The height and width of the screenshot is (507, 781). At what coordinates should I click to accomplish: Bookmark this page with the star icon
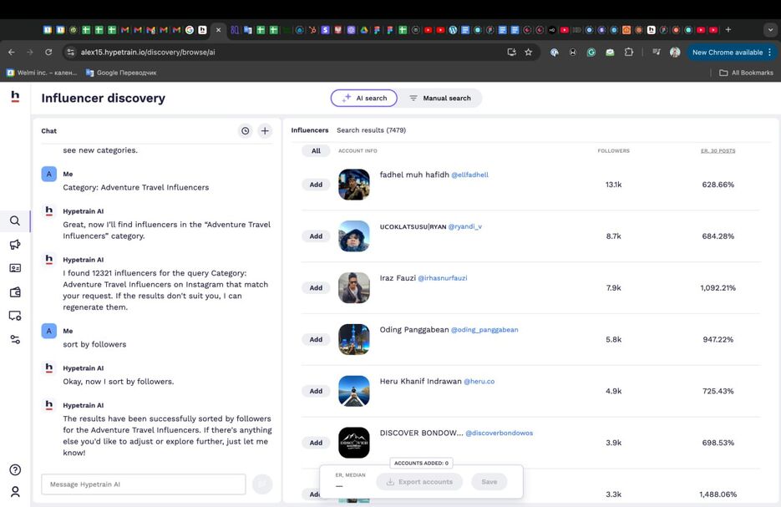tap(529, 53)
